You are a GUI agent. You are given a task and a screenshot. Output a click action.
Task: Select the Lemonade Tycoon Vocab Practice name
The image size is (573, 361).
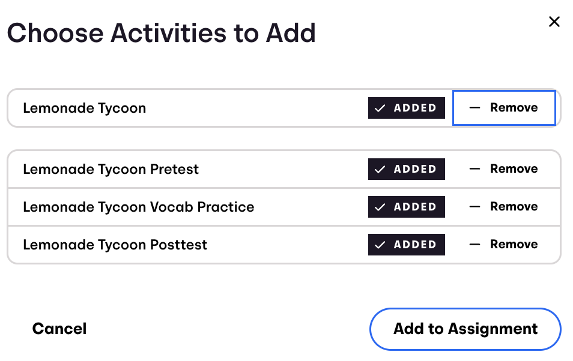click(138, 207)
